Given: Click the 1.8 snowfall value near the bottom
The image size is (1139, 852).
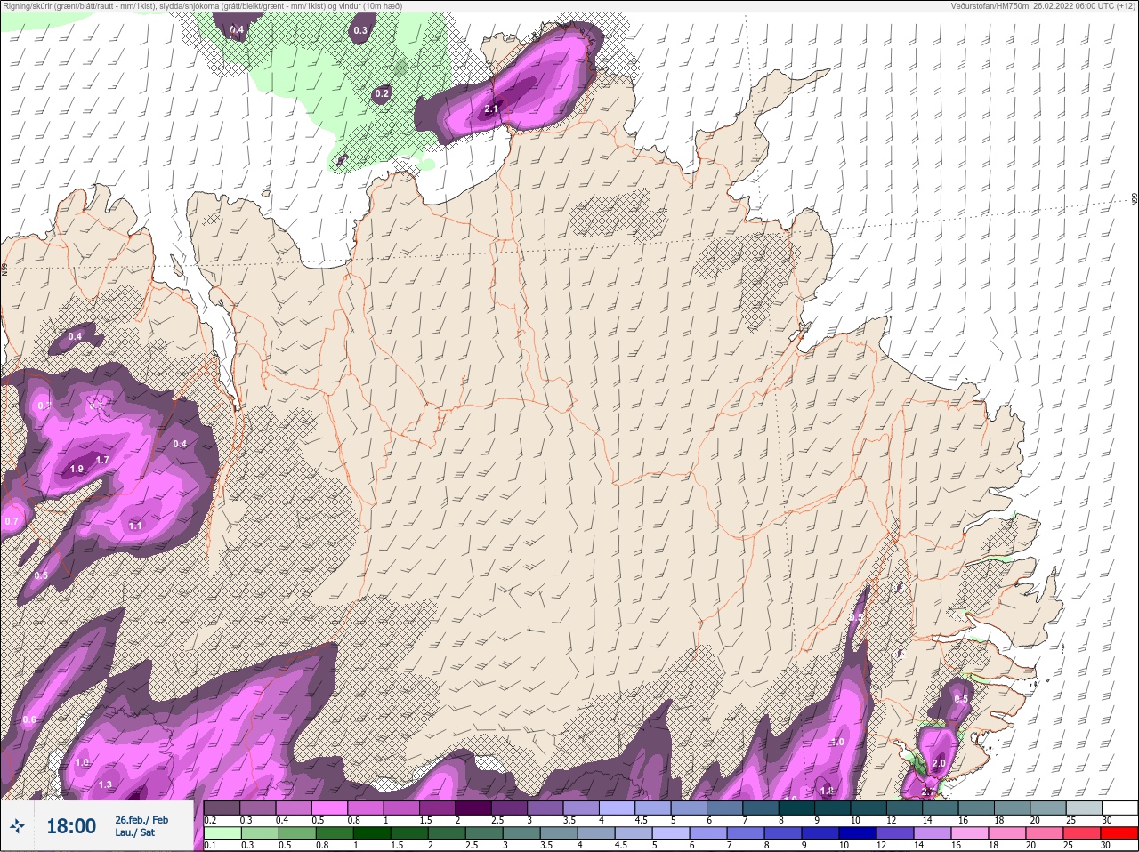Looking at the screenshot, I should pyautogui.click(x=827, y=791).
